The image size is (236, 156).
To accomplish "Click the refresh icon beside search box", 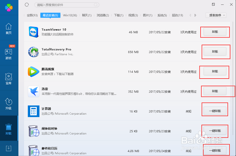I will pos(27,5).
